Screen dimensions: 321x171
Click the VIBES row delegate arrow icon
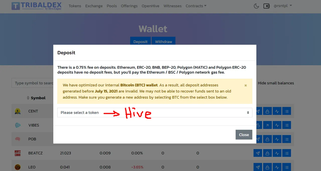click(x=267, y=125)
